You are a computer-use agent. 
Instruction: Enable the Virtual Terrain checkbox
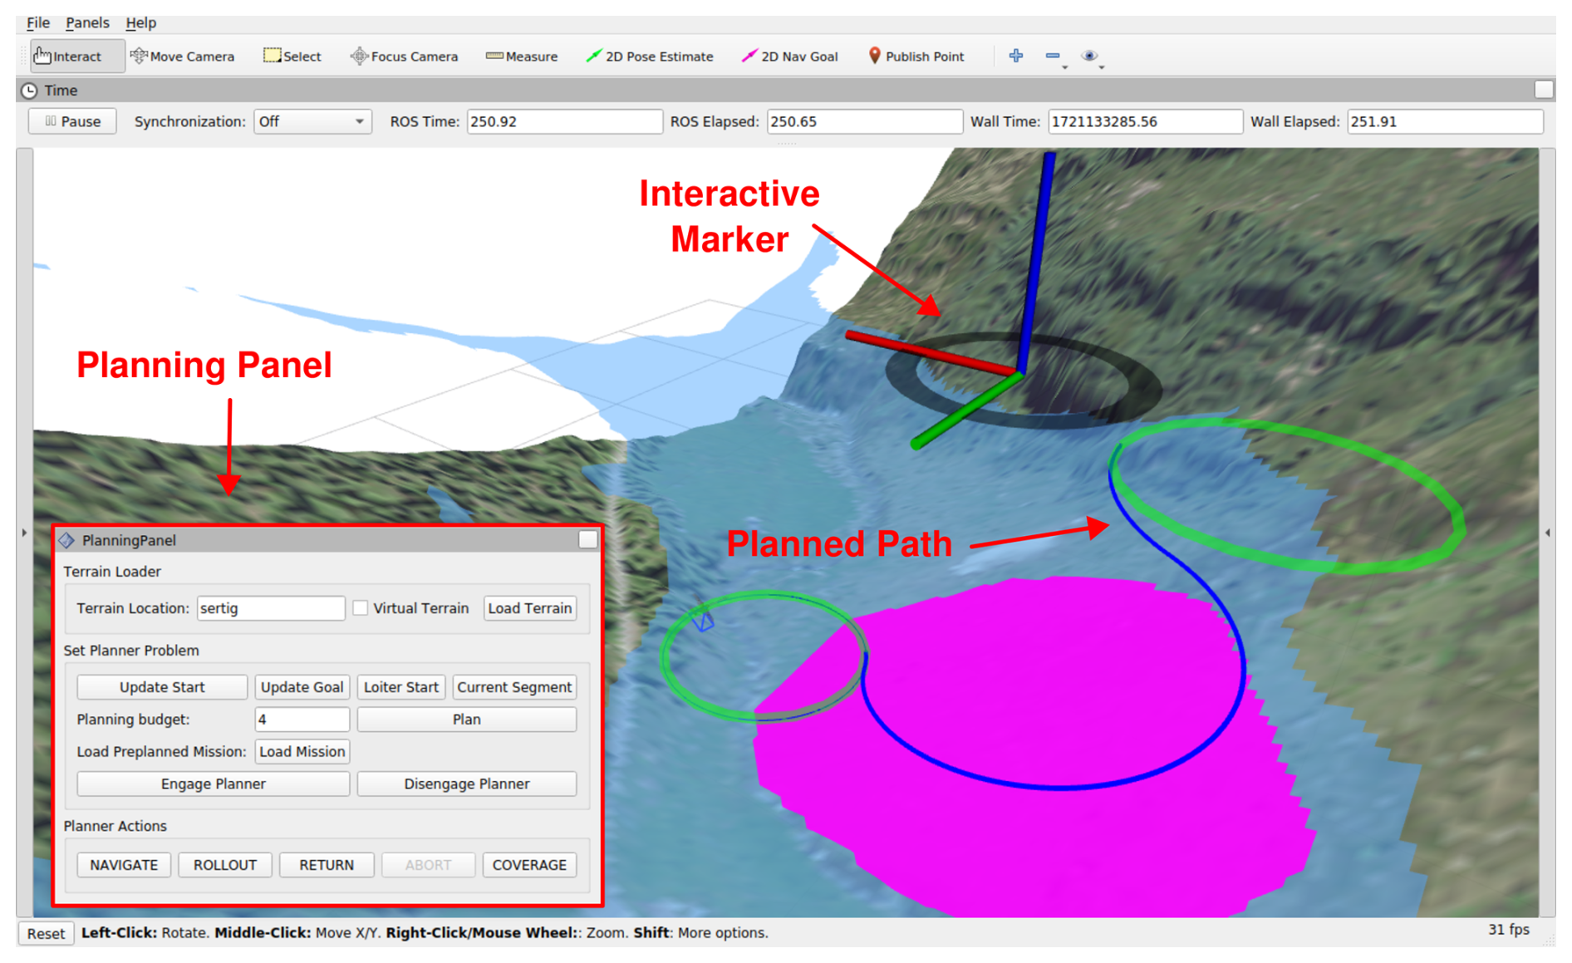tap(361, 608)
